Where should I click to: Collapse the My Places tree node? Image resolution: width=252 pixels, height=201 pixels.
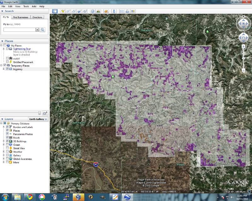(x=1, y=45)
